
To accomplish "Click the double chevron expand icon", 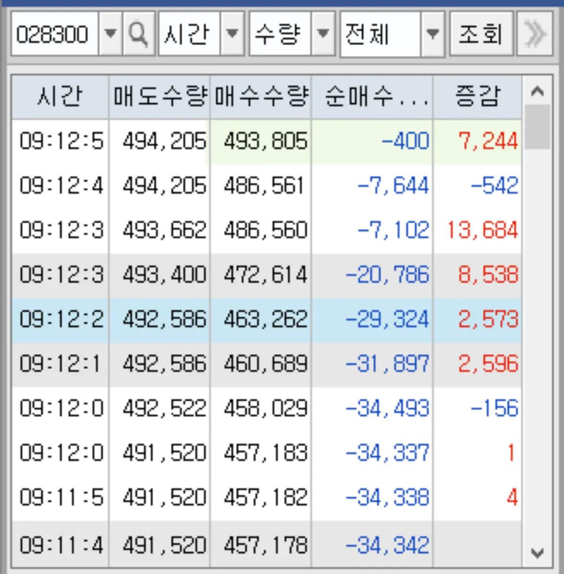I will click(x=534, y=34).
